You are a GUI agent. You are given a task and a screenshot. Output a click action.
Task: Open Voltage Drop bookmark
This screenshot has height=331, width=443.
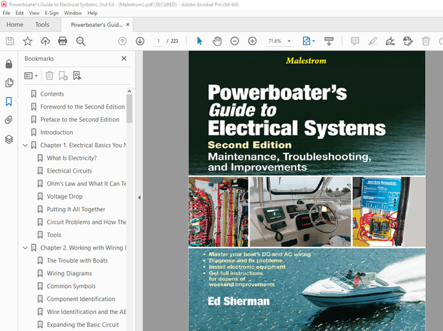pyautogui.click(x=65, y=196)
